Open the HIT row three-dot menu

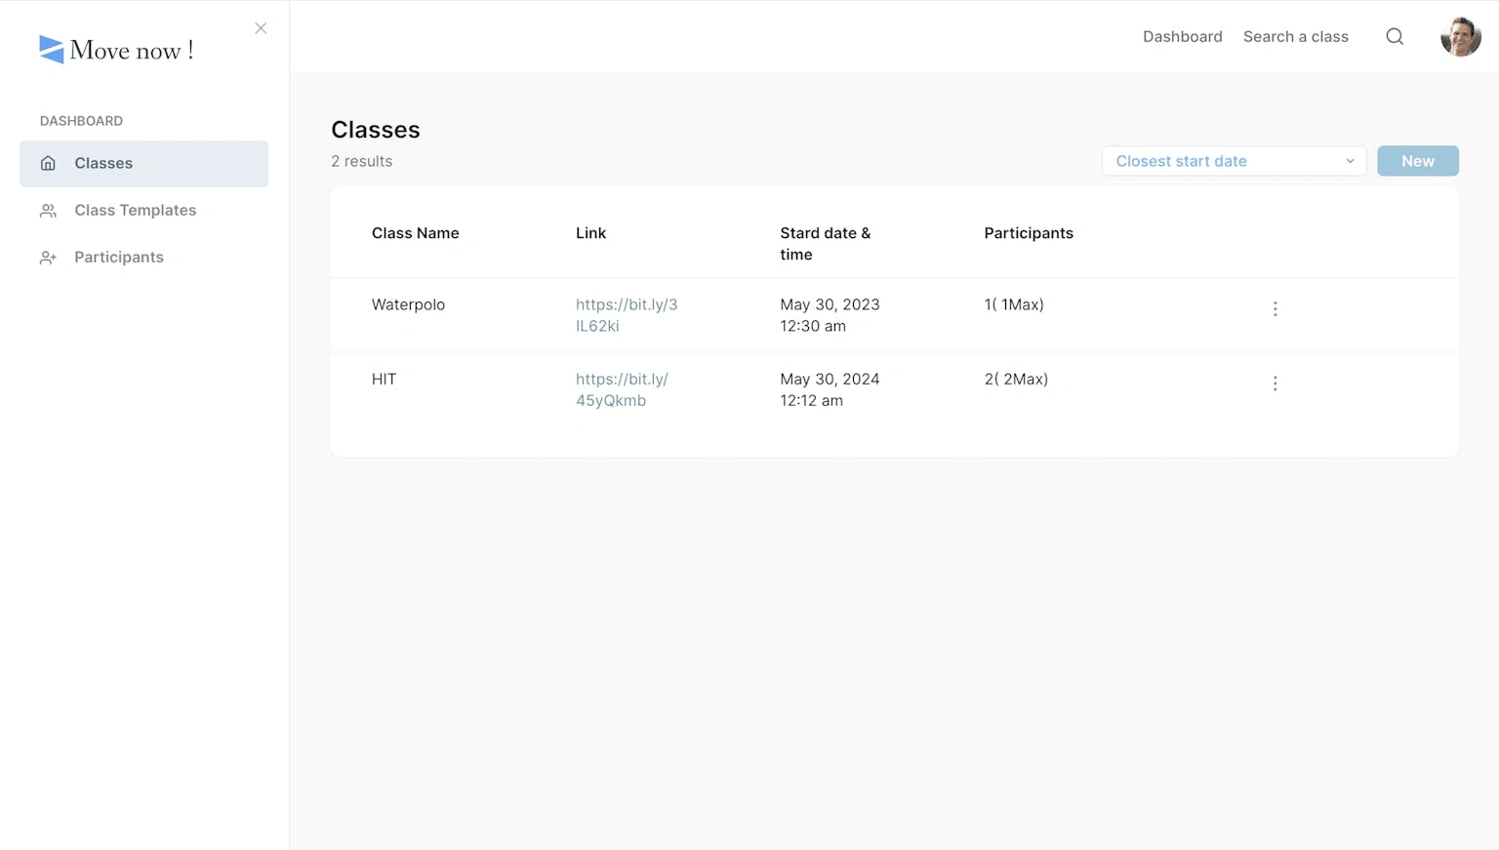(x=1275, y=384)
